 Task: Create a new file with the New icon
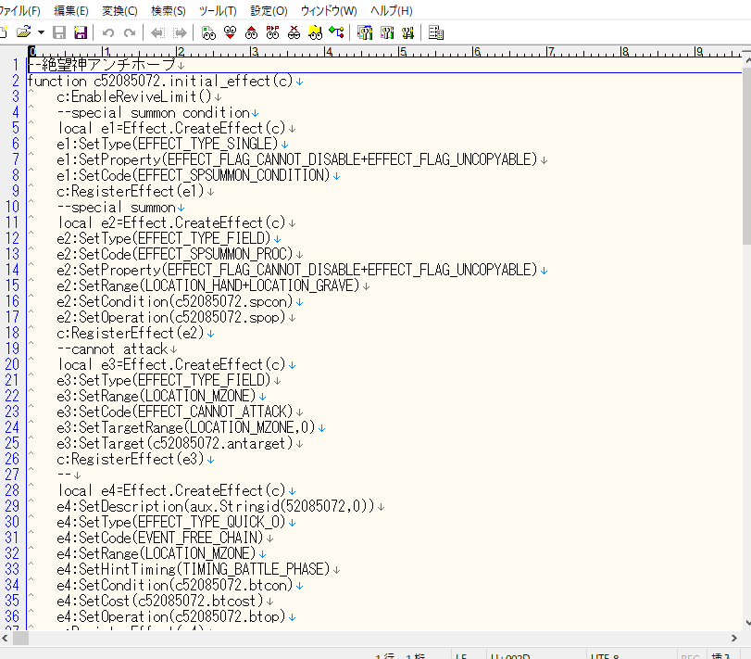coord(3,32)
